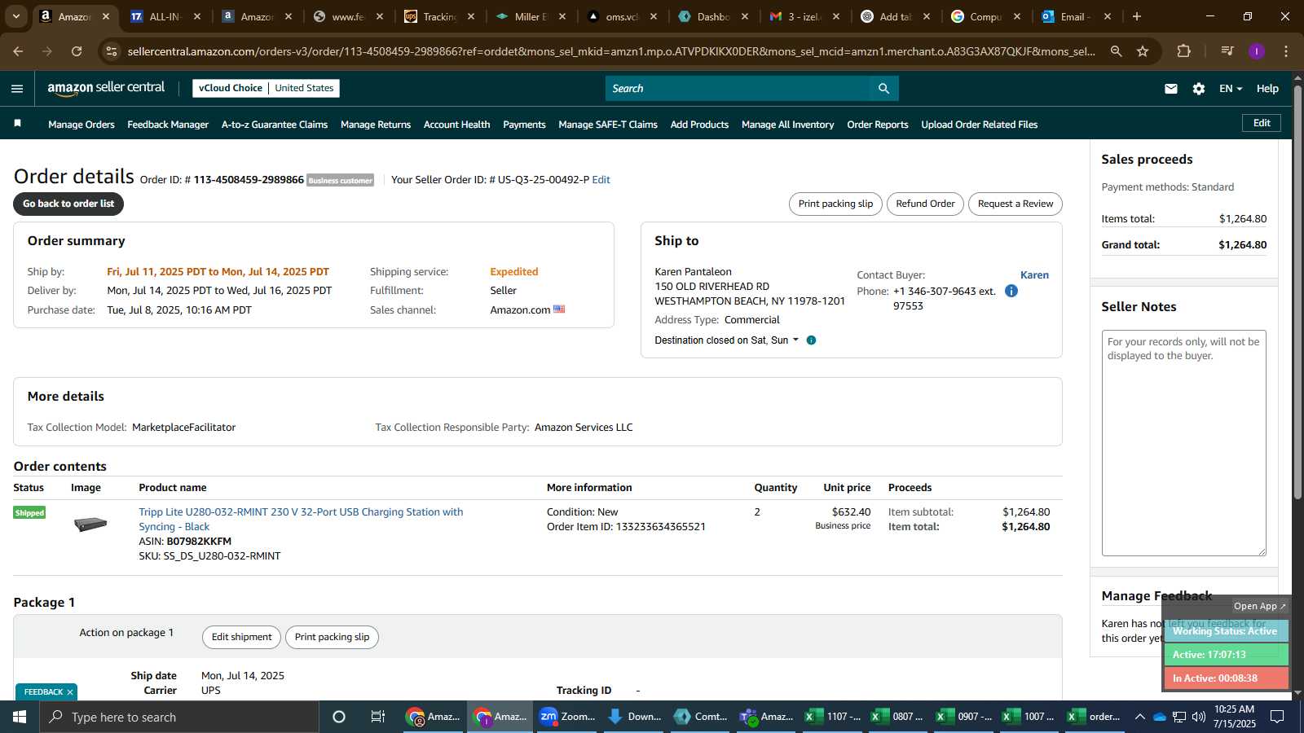This screenshot has height=733, width=1304.
Task: Open the FEEDBACK tab at bottom left
Action: (x=43, y=692)
